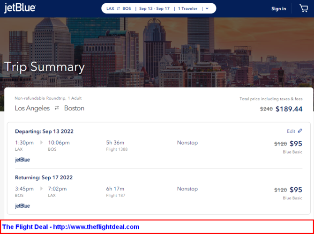The image size is (314, 234).
Task: Click the arrow between 1:30pm and 10:06pm
Action: 41,143
